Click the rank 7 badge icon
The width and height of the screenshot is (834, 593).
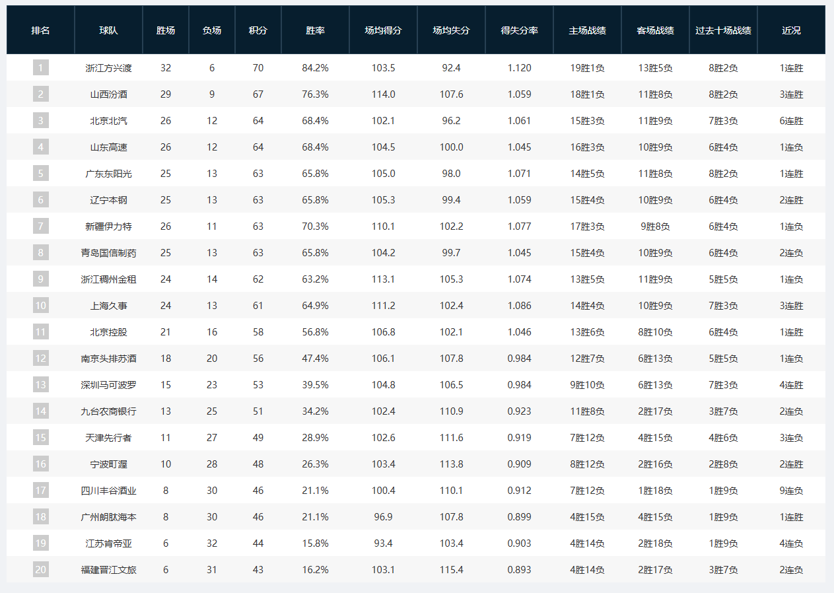pos(40,226)
